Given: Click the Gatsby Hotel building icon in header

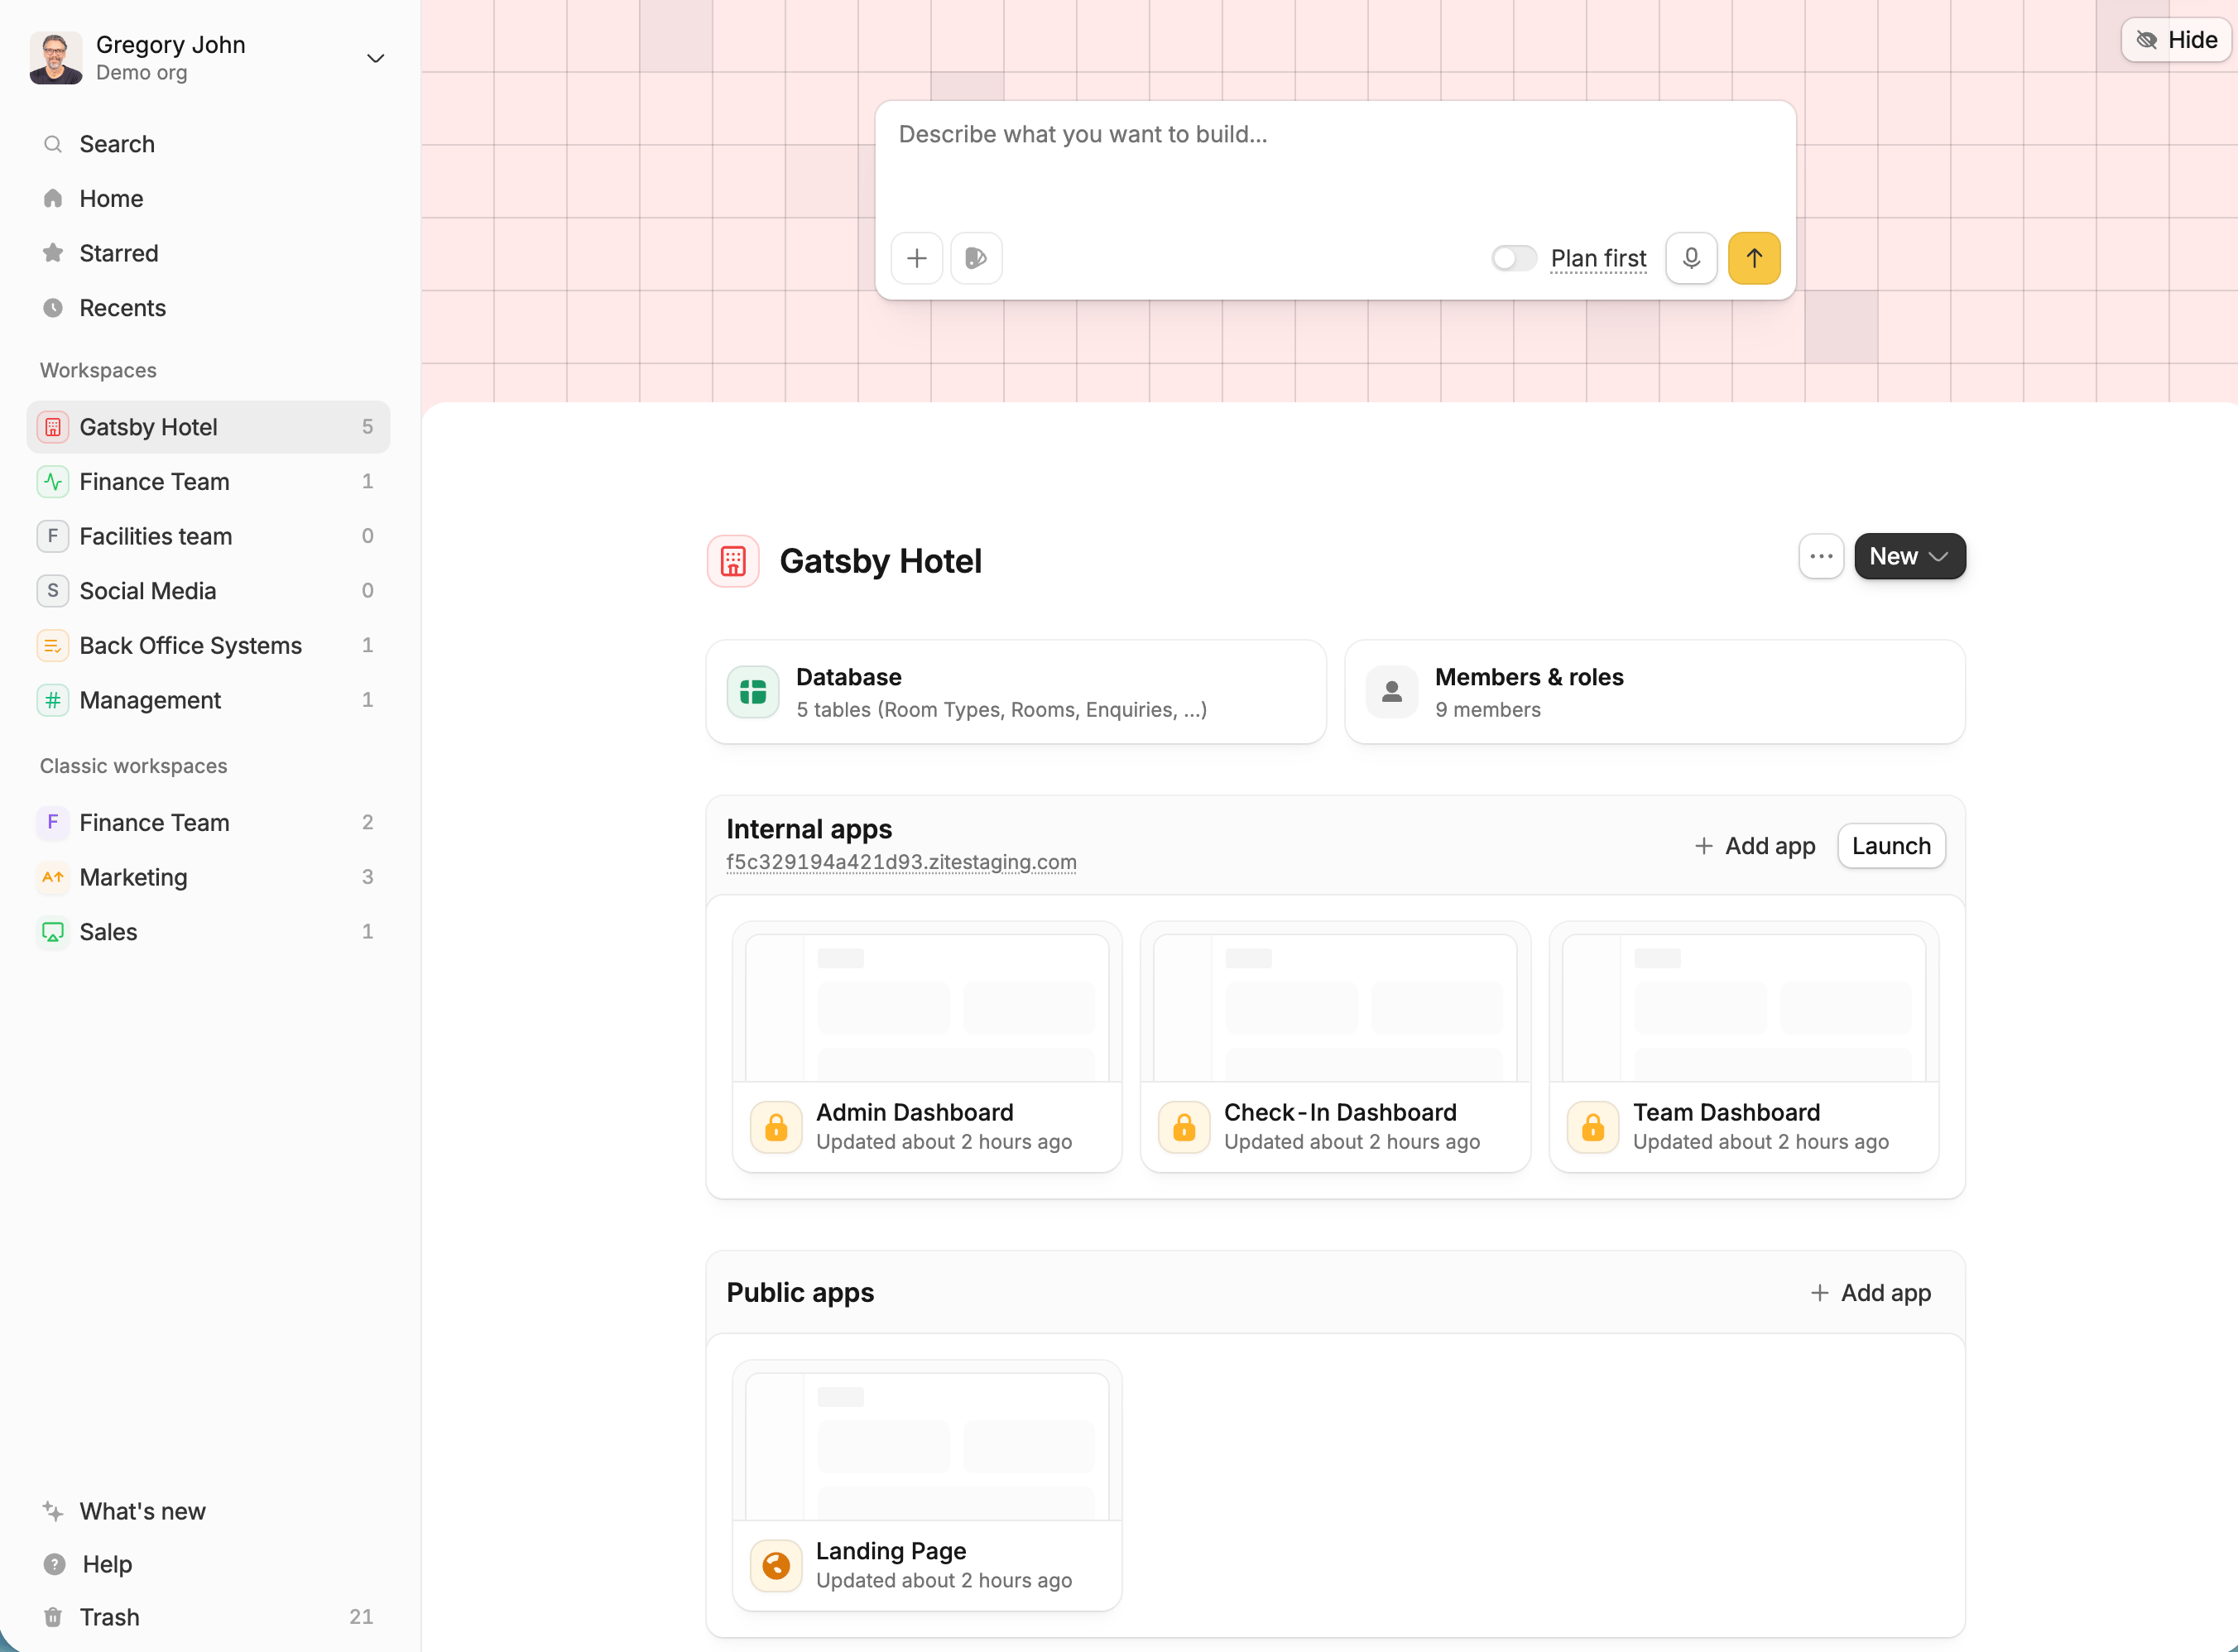Looking at the screenshot, I should tap(733, 561).
